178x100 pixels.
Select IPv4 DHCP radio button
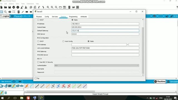(38, 20)
